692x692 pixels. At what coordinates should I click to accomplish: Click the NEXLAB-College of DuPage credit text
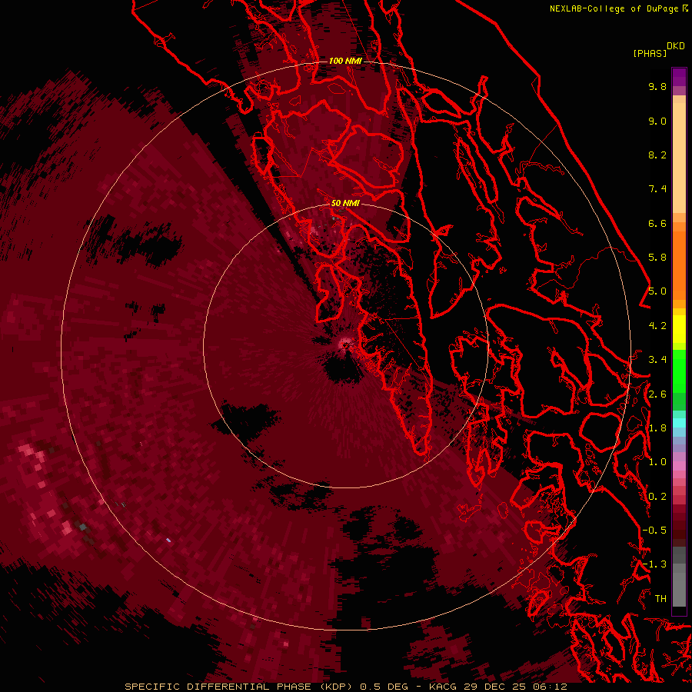615,8
